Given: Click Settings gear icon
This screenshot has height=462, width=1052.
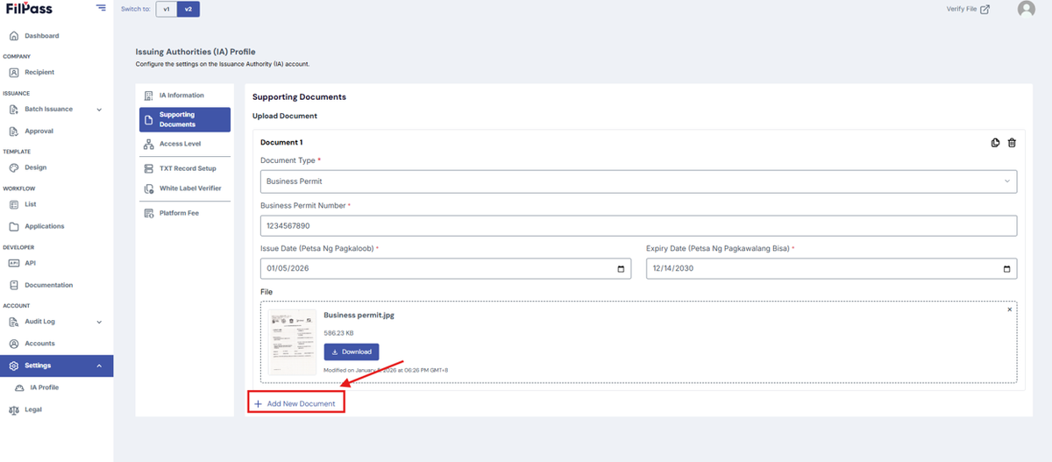Looking at the screenshot, I should pos(14,366).
